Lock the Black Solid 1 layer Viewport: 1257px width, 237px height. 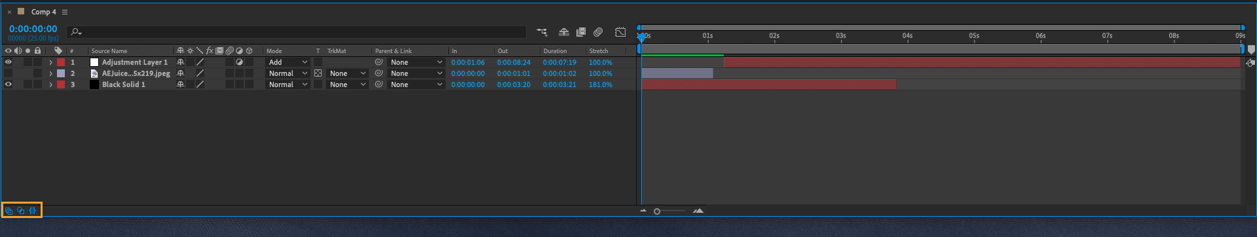(x=37, y=84)
